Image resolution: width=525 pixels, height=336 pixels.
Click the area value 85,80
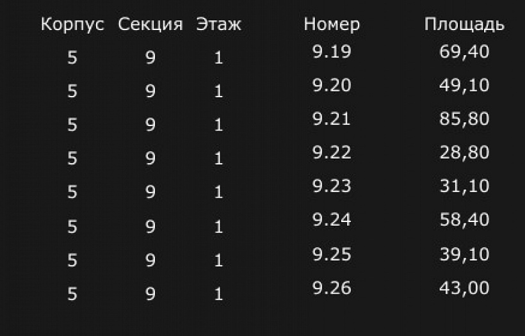(x=464, y=119)
